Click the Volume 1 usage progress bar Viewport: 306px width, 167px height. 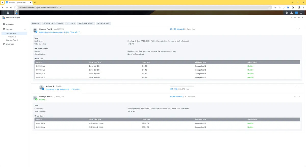(x=182, y=86)
